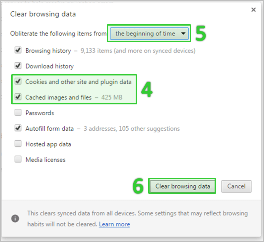Check the Media licenses checkbox
This screenshot has width=264, height=242.
tap(18, 160)
